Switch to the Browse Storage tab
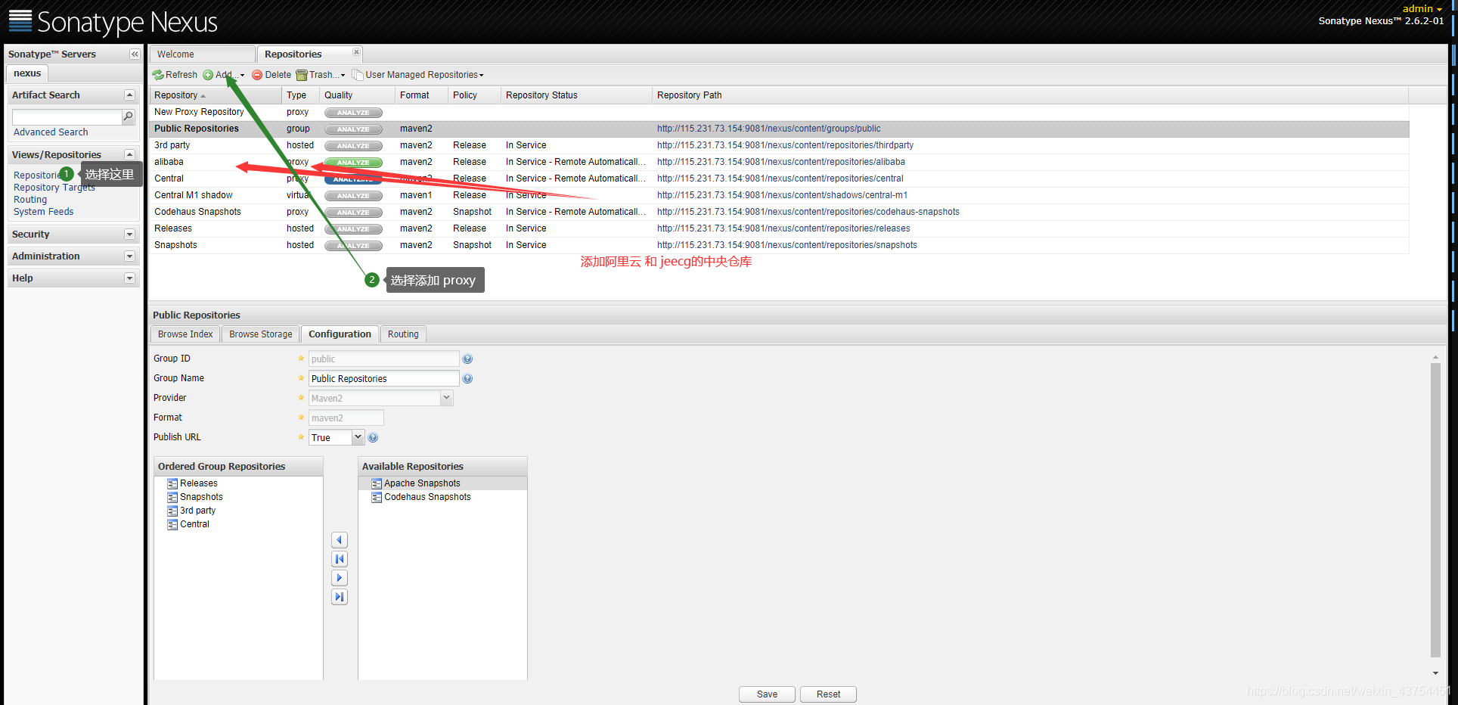The width and height of the screenshot is (1458, 705). [x=261, y=334]
